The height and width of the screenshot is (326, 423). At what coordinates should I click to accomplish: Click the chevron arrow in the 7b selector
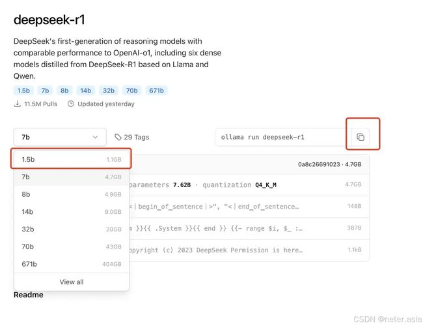[95, 137]
